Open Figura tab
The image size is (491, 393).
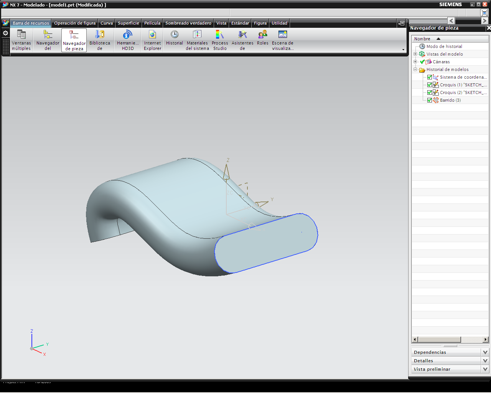260,23
